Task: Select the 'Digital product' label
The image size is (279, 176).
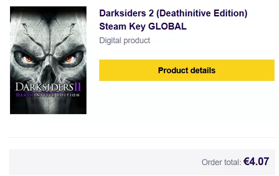Action: (125, 40)
